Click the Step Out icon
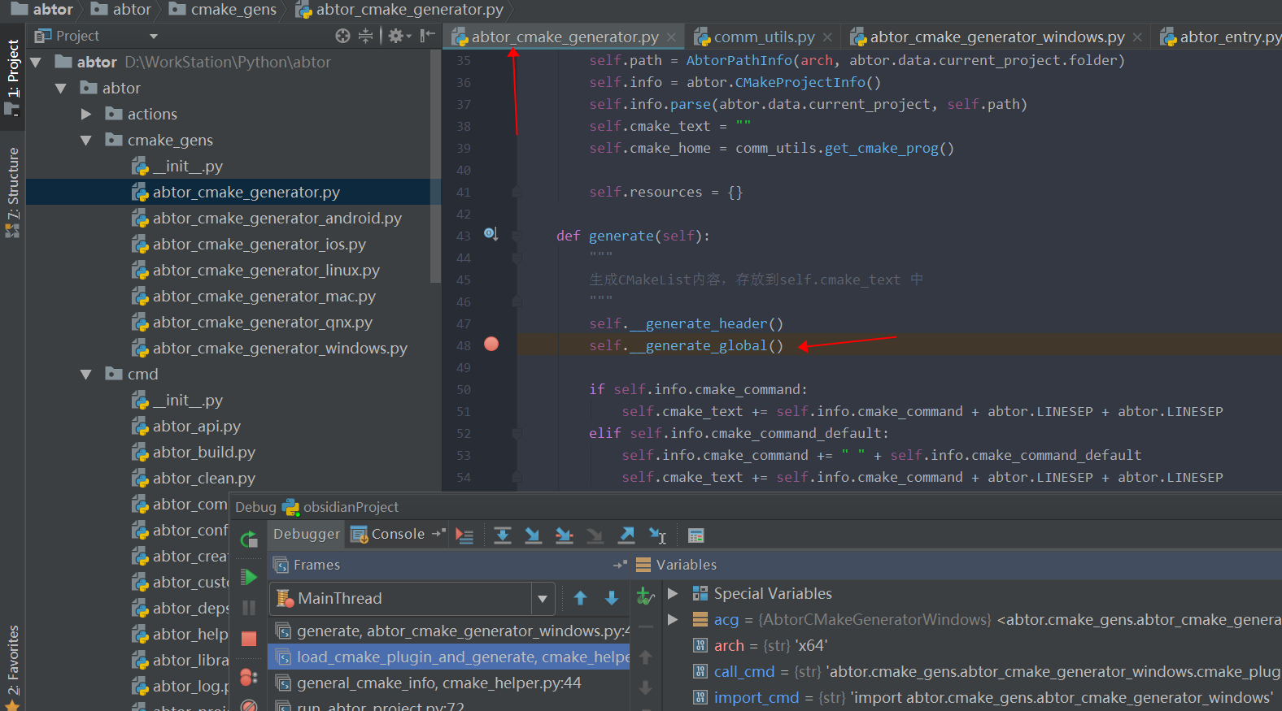The height and width of the screenshot is (711, 1282). (626, 535)
